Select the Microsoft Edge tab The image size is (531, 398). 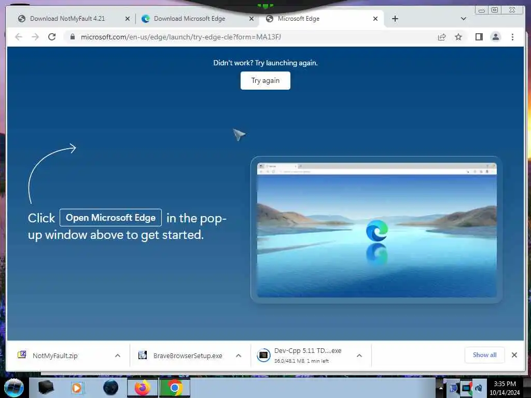298,19
